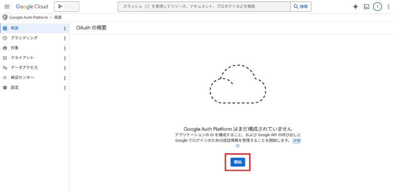Screen dimensions: 394x192
Task: Open more options next to クライアント
Action: 65,58
